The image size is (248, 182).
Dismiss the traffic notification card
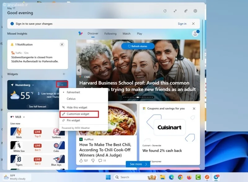tap(62, 45)
